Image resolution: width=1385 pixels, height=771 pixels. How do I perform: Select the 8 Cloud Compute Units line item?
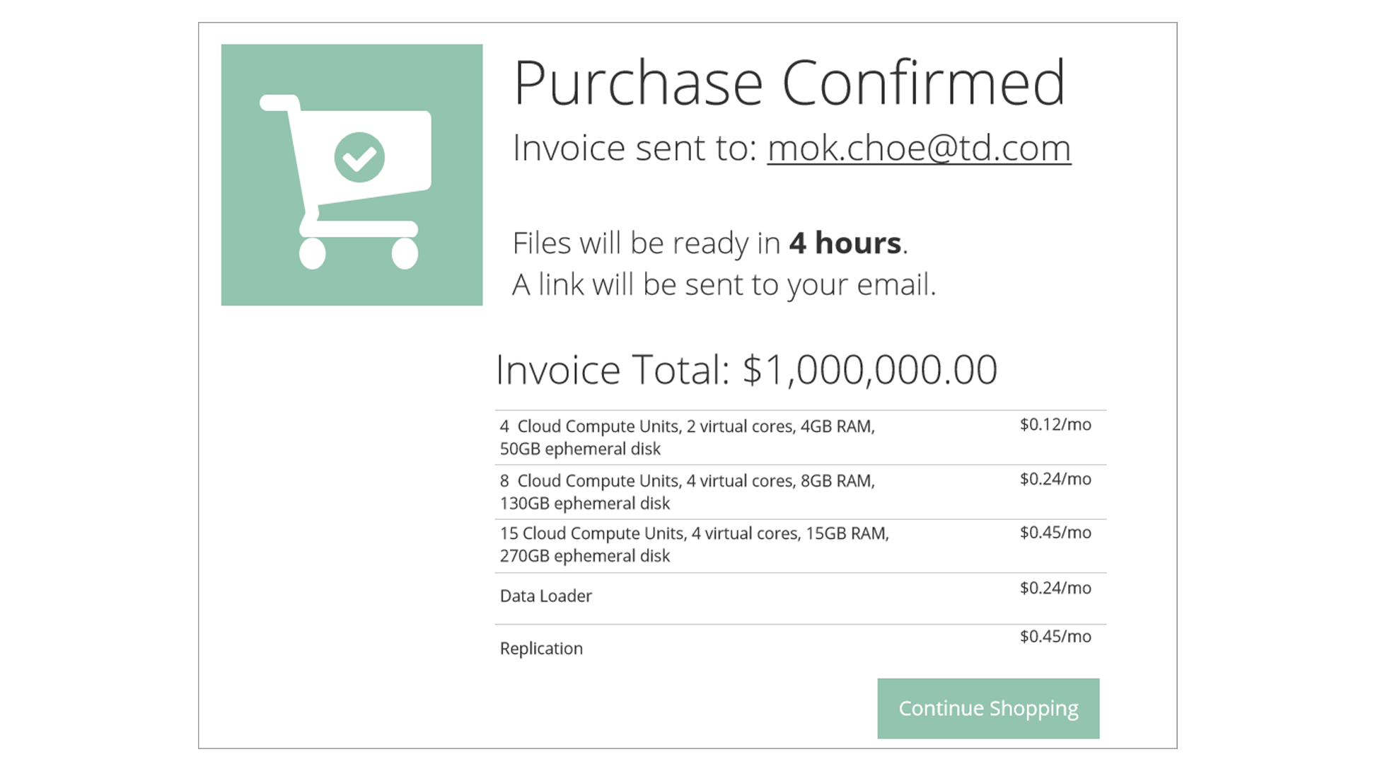[x=687, y=492]
